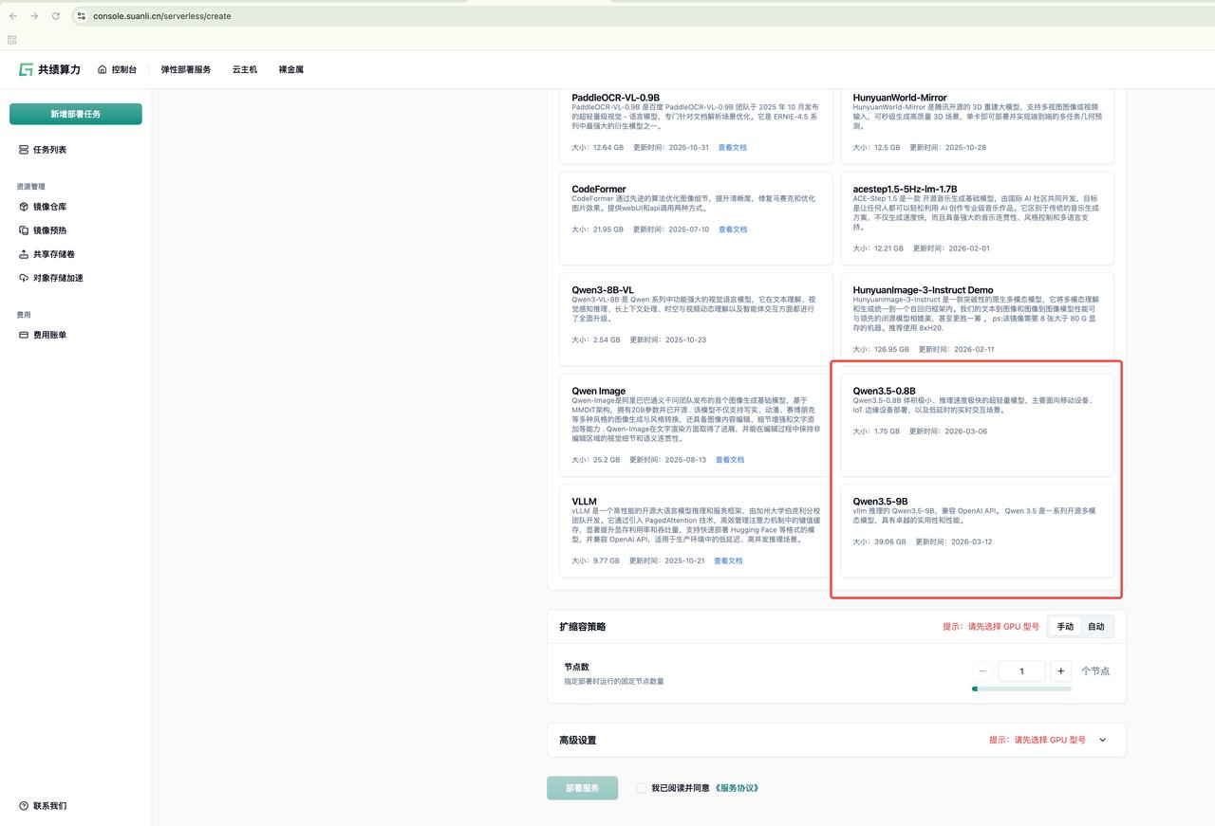Click update time 2026-03-12
The height and width of the screenshot is (826, 1215).
(x=971, y=542)
